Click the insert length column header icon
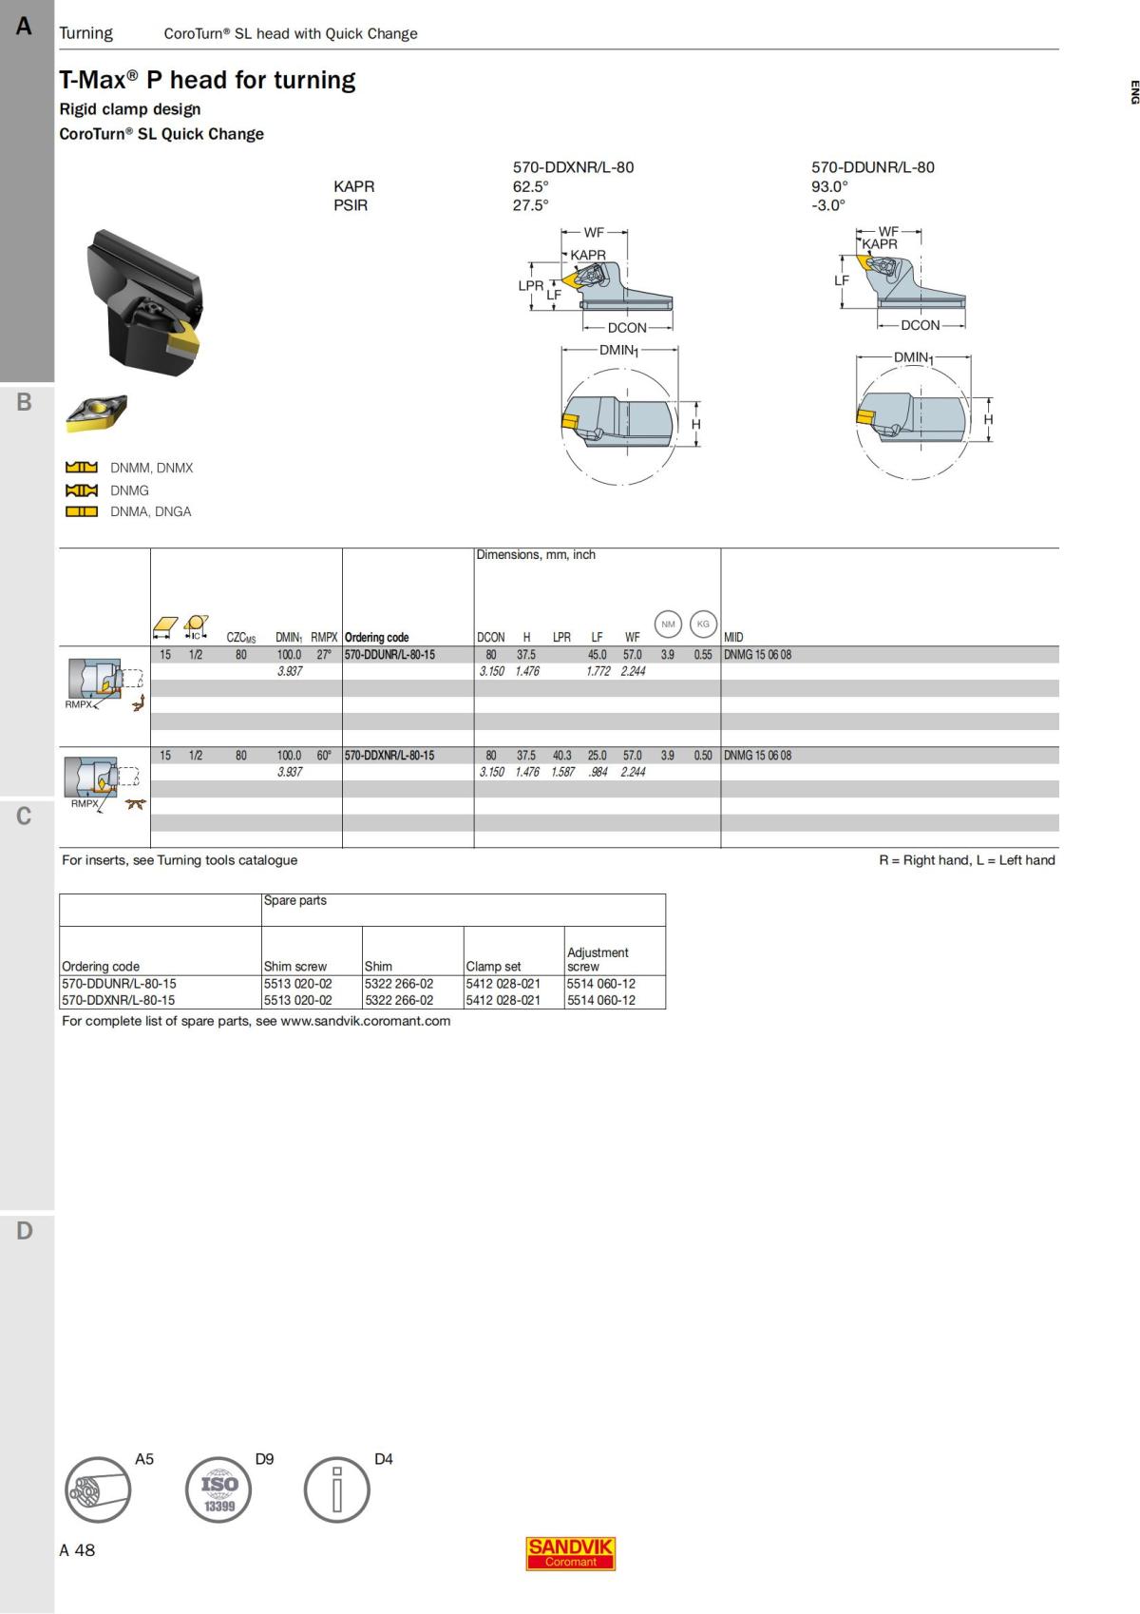 point(165,627)
